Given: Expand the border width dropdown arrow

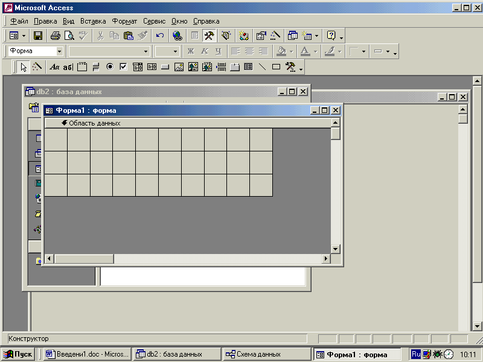Looking at the screenshot, I should (364, 51).
